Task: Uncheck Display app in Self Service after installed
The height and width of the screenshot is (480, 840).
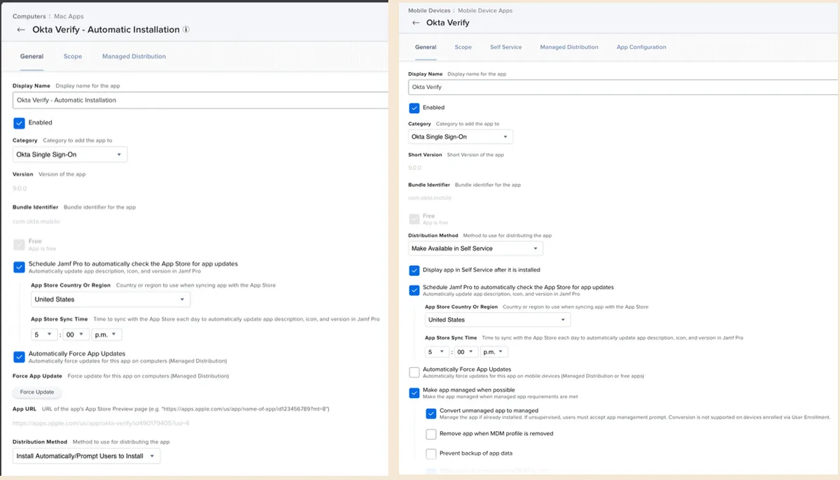Action: tap(414, 271)
